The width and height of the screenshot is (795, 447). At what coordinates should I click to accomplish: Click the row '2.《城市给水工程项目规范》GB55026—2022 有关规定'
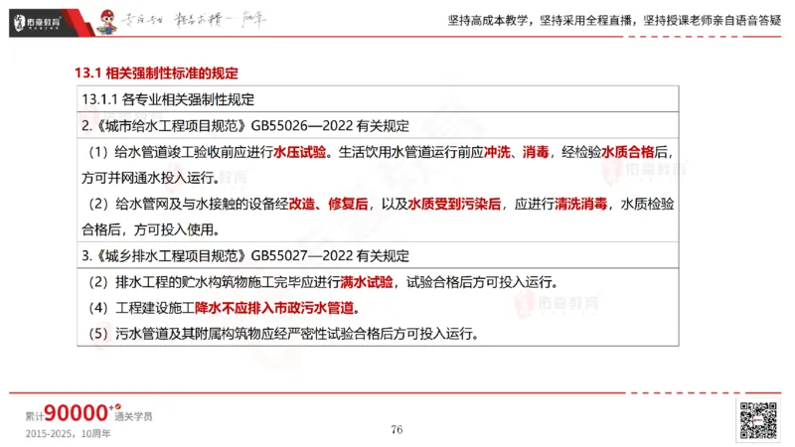(378, 125)
